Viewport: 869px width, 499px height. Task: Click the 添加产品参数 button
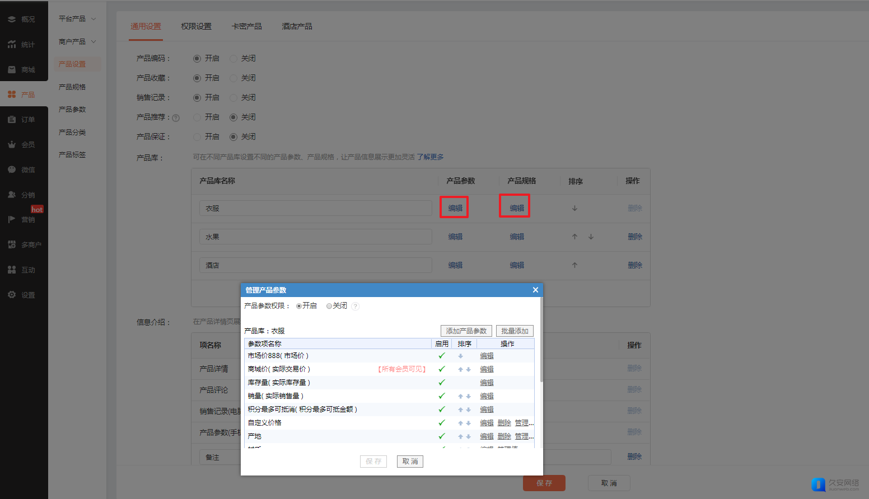(x=466, y=331)
